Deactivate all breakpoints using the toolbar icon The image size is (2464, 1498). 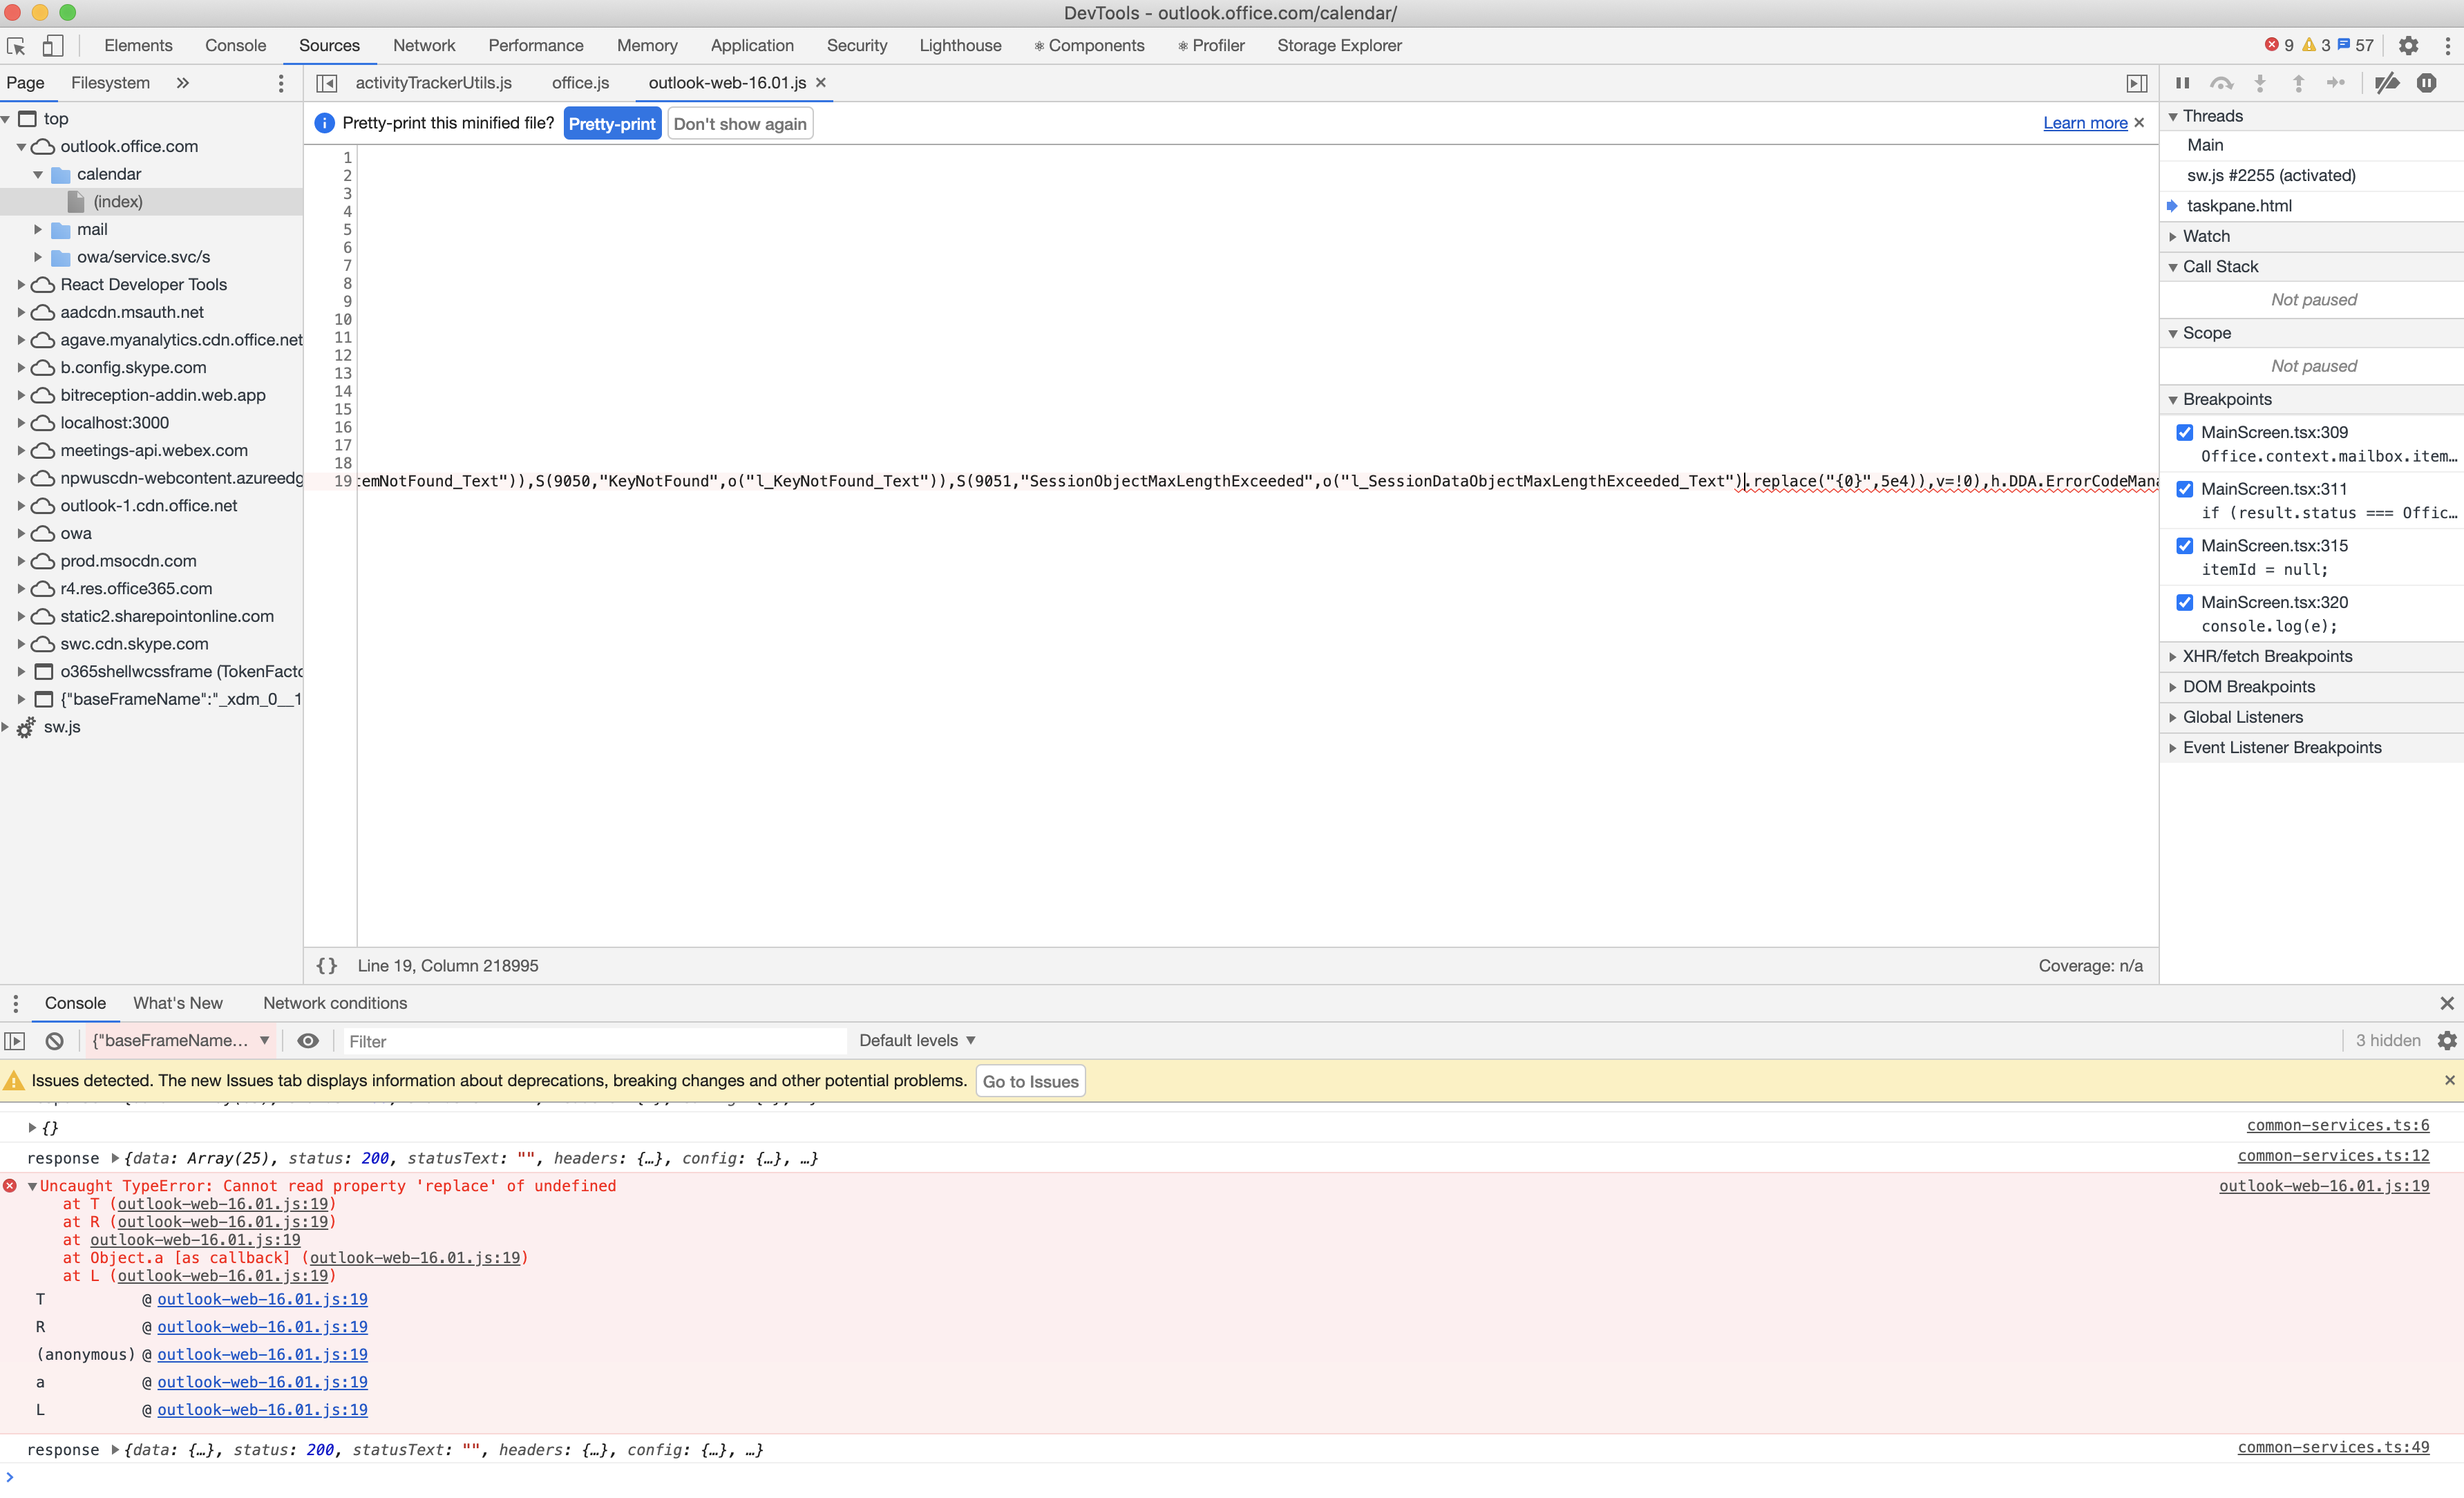[2388, 83]
